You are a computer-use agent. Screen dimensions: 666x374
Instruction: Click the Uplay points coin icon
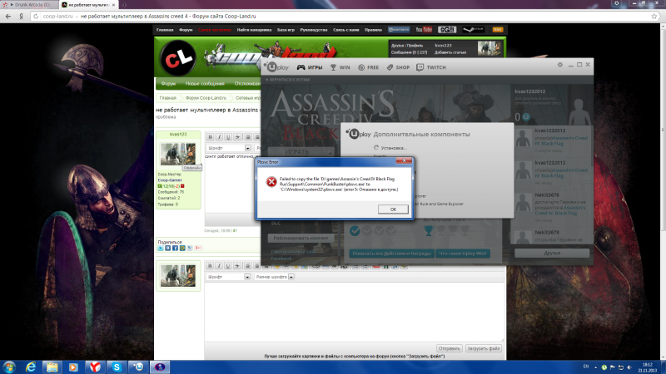[526, 116]
